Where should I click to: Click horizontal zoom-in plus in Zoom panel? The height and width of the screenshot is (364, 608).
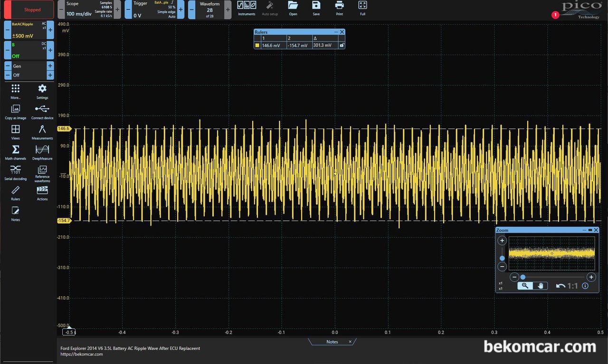[x=591, y=277]
